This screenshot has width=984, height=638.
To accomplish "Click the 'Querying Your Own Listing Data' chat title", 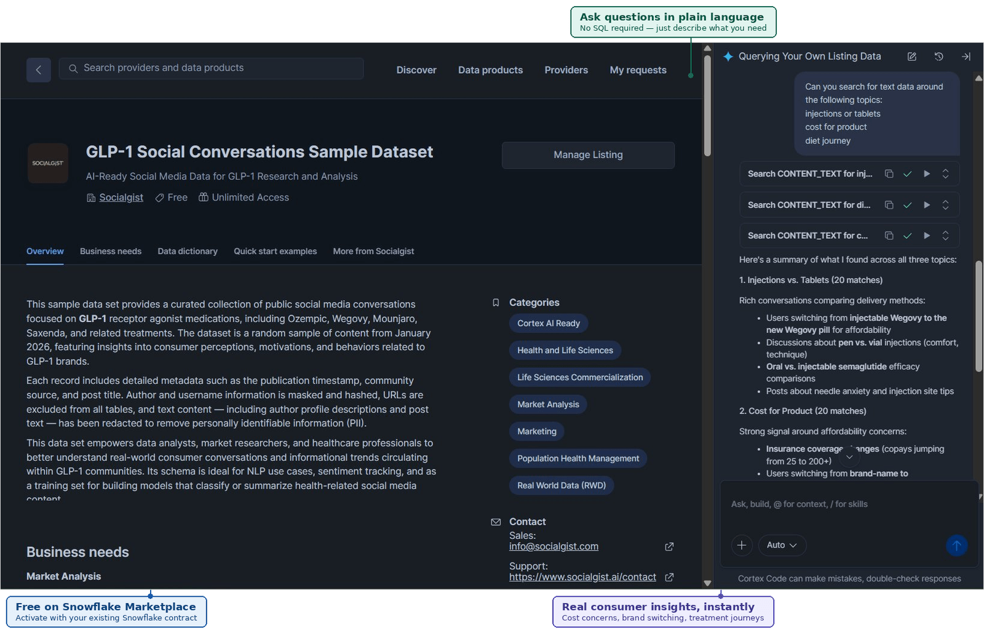I will [809, 57].
